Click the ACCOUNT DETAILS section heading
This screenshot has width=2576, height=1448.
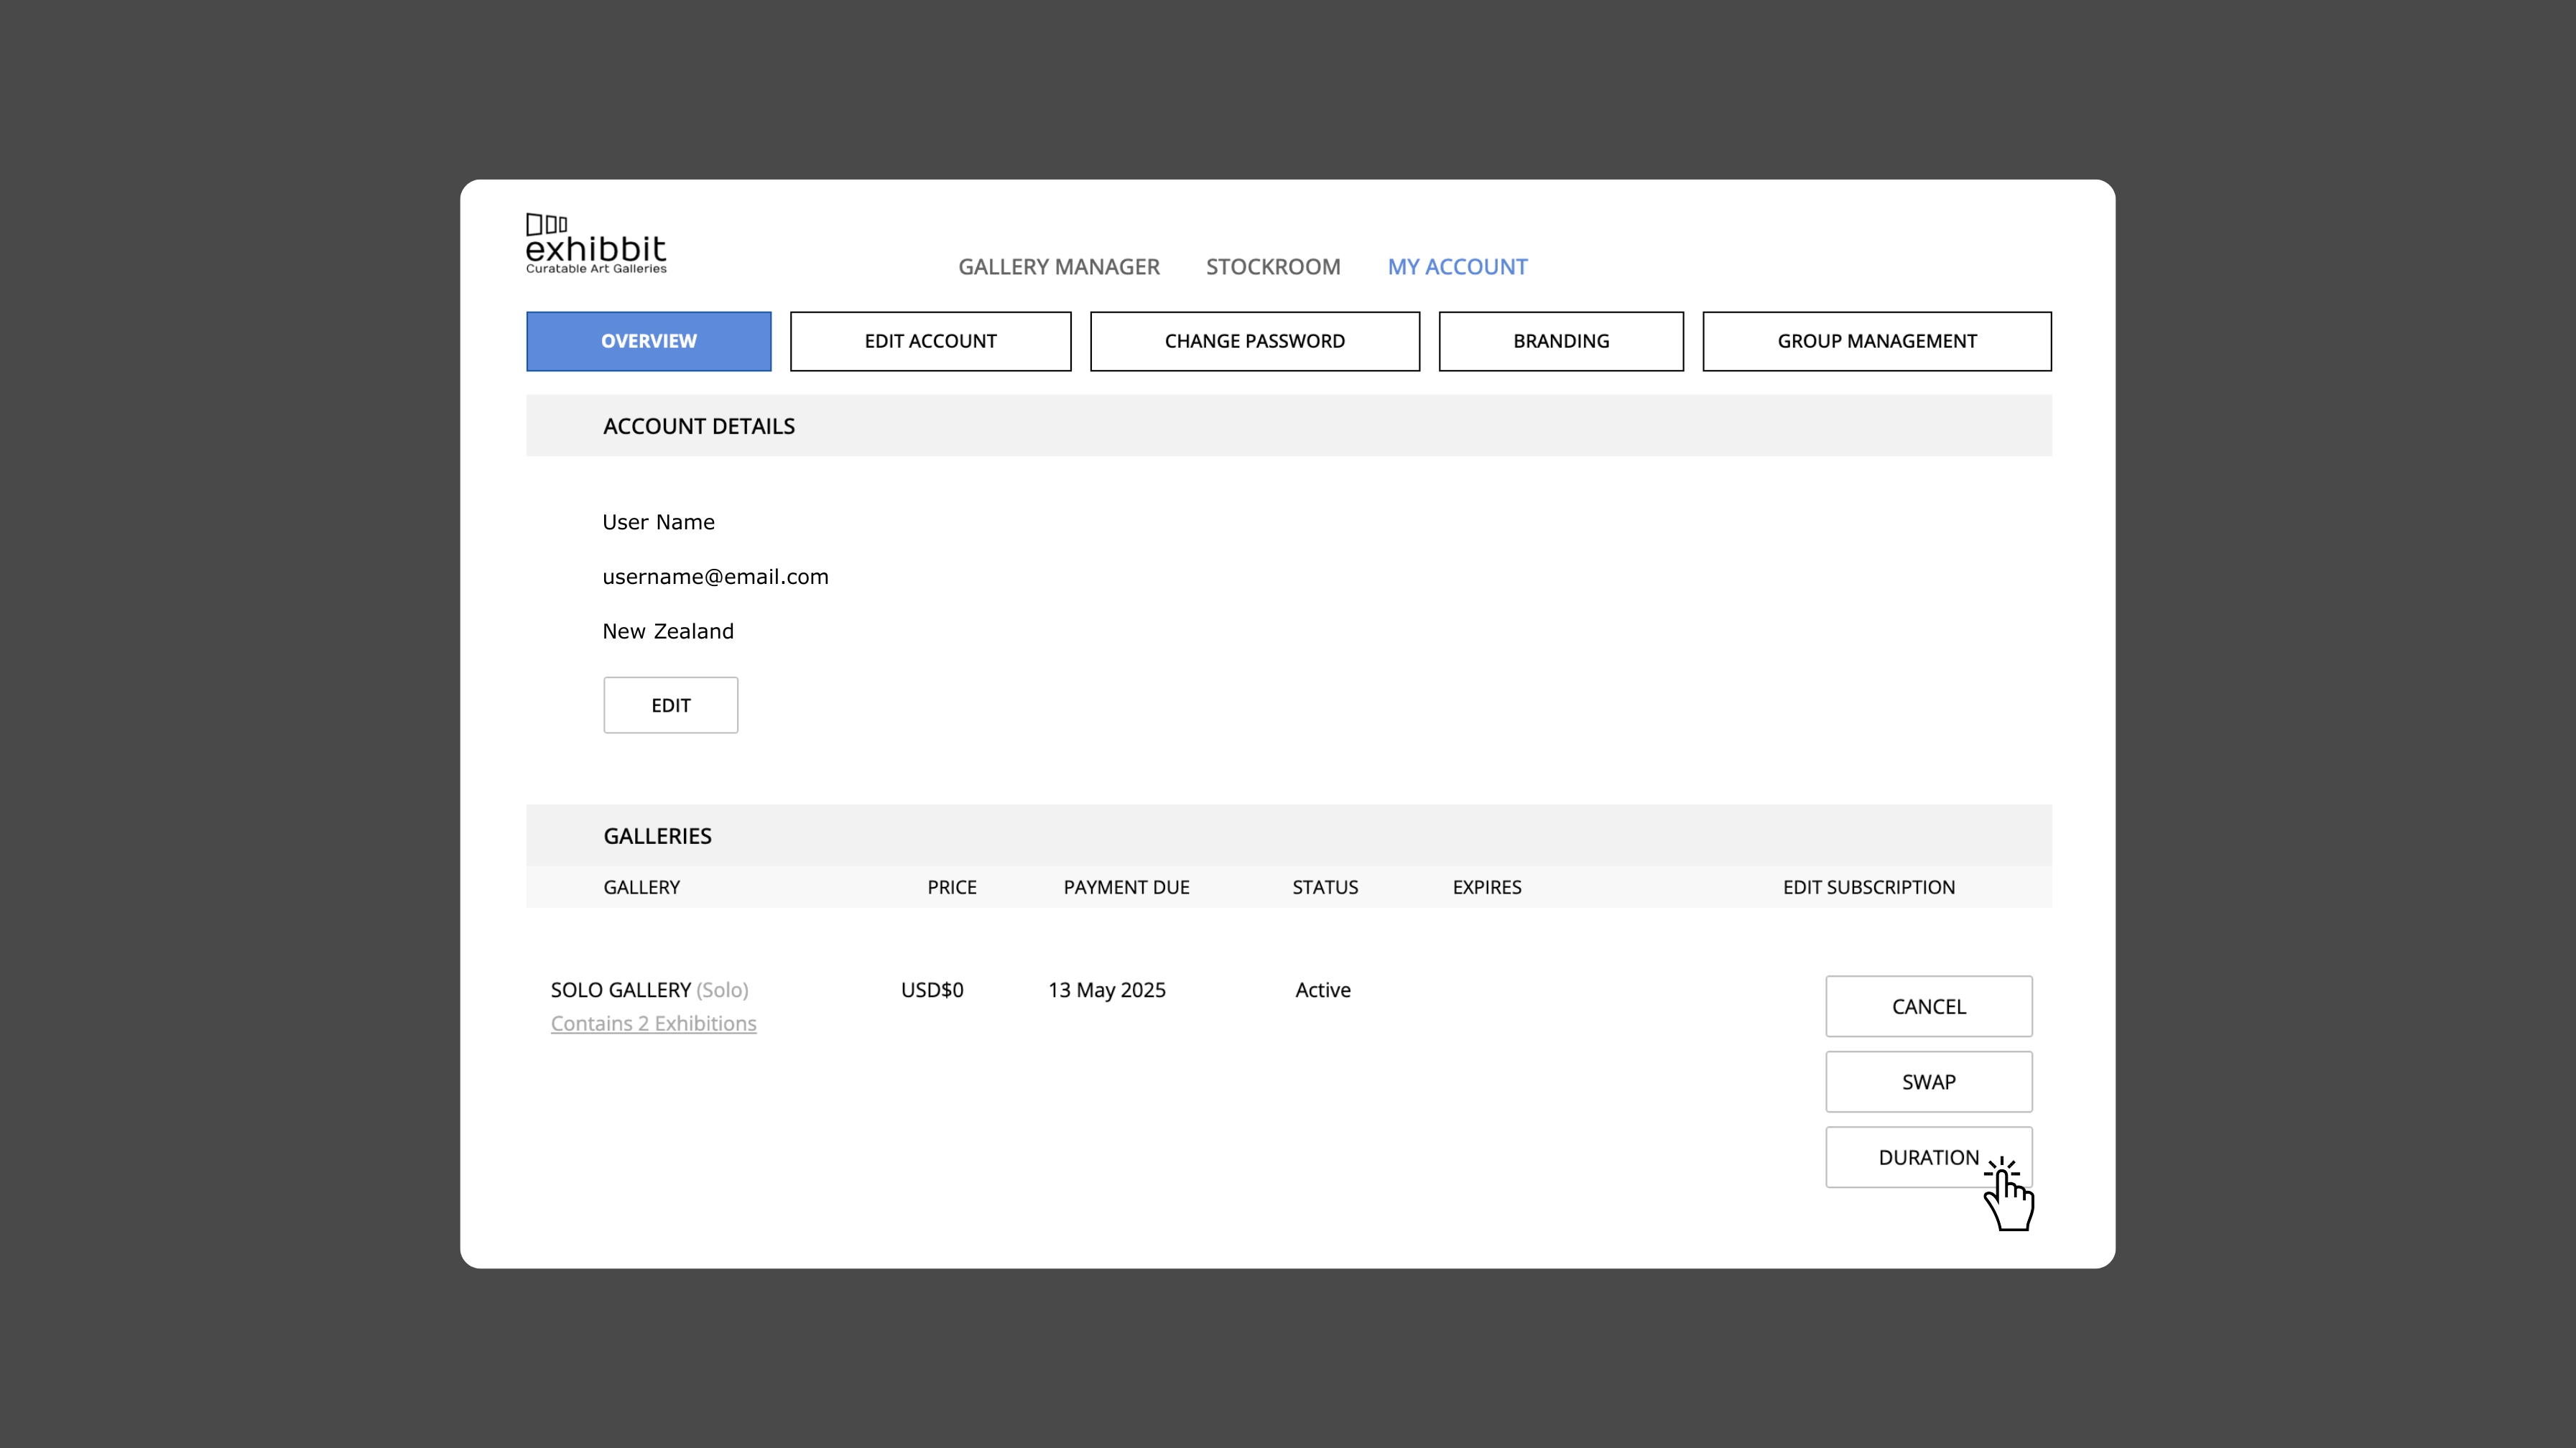point(699,426)
